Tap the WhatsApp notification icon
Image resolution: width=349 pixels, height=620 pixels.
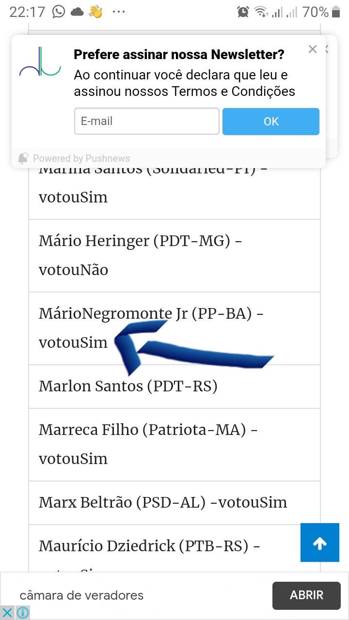[59, 12]
